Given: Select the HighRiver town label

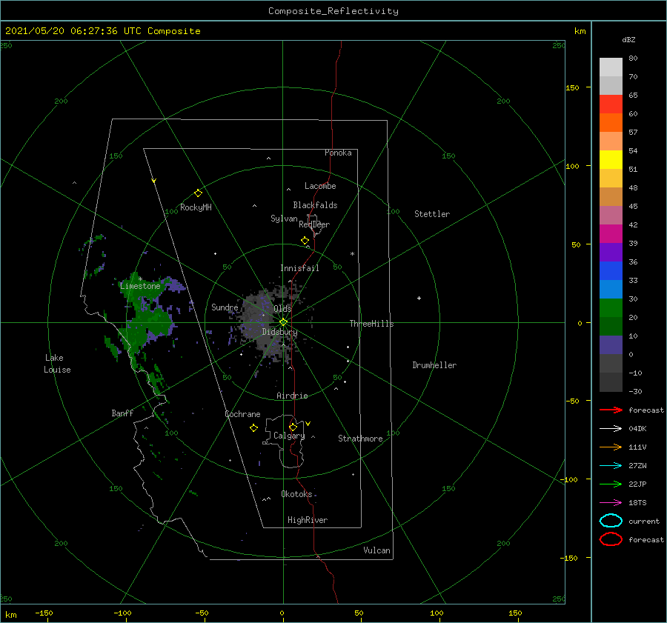Looking at the screenshot, I should click(308, 520).
